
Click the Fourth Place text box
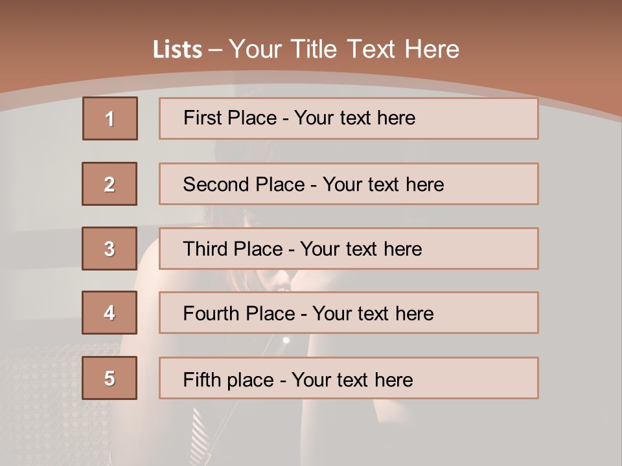[349, 313]
